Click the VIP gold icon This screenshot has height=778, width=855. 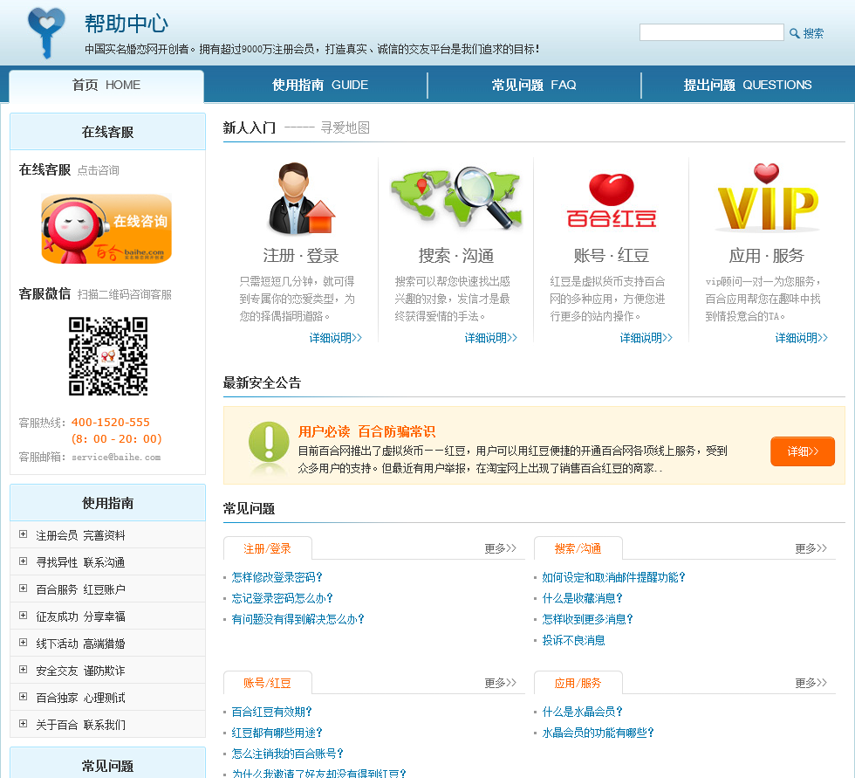point(767,197)
